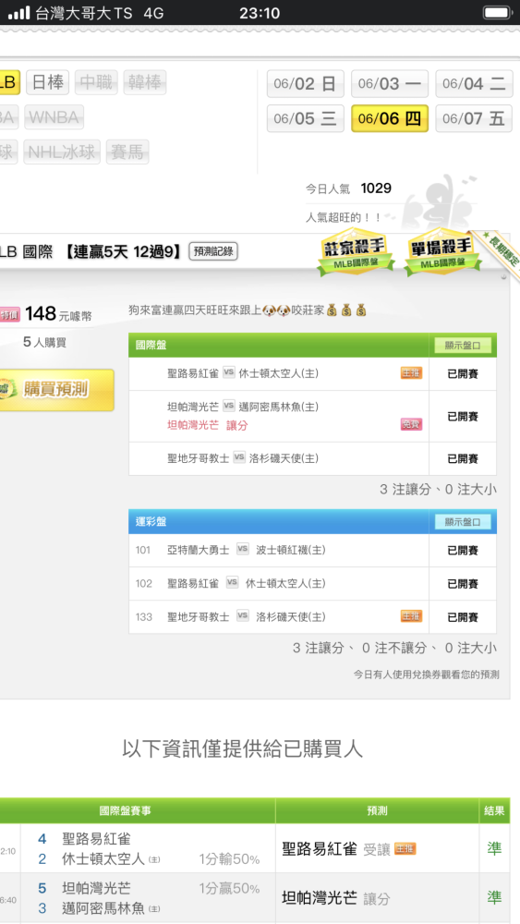Open the 賽馬 tab
The width and height of the screenshot is (520, 924).
click(127, 152)
